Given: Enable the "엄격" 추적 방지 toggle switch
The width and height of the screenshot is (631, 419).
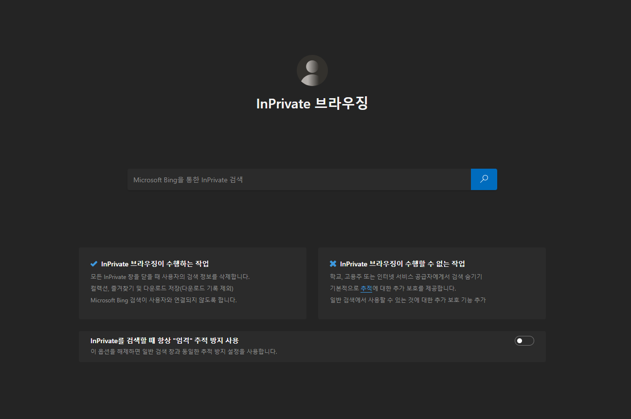Looking at the screenshot, I should [x=524, y=341].
